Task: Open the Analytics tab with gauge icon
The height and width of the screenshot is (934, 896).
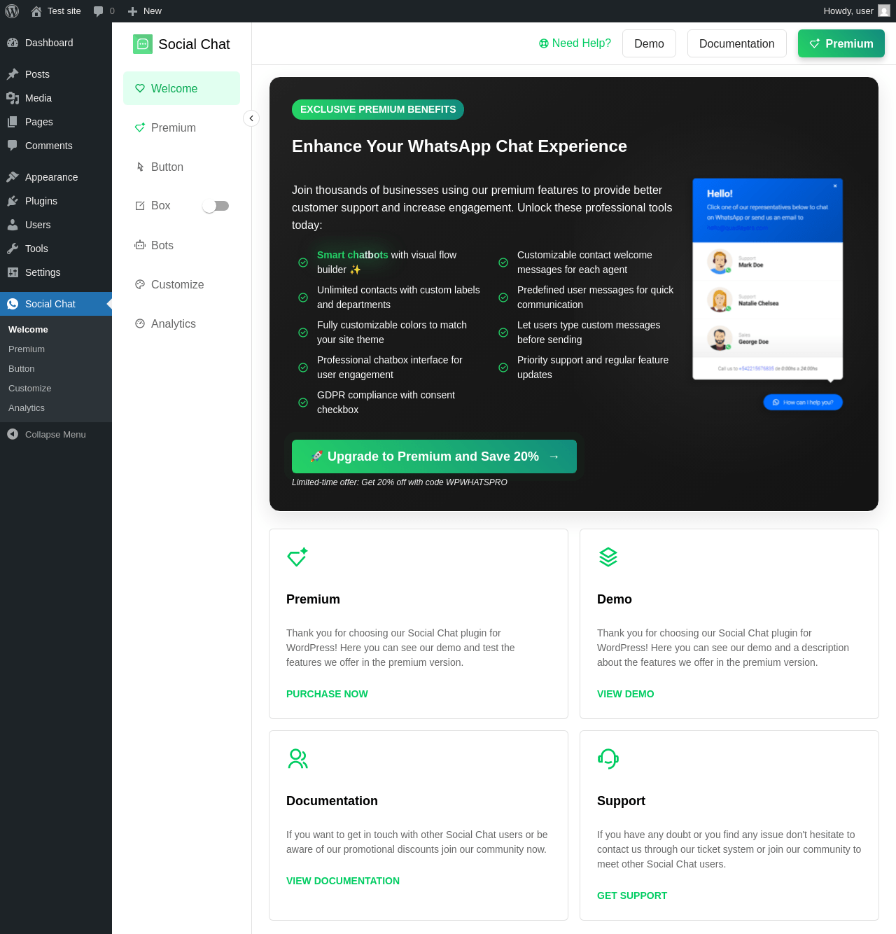Action: pyautogui.click(x=181, y=323)
